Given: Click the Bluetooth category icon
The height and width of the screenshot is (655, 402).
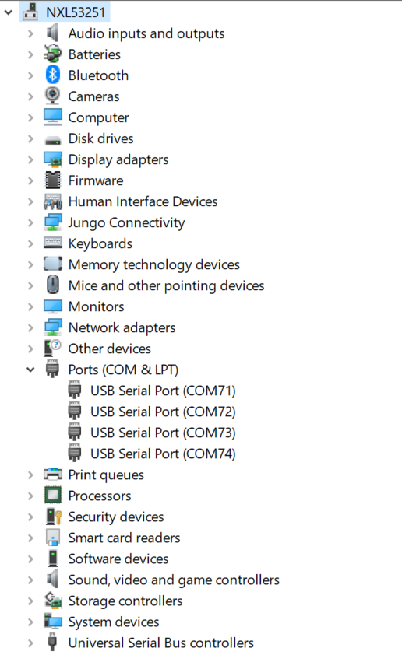Looking at the screenshot, I should click(53, 75).
